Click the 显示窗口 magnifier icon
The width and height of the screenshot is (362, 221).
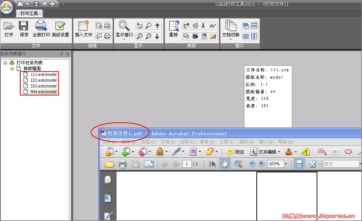pos(124,26)
